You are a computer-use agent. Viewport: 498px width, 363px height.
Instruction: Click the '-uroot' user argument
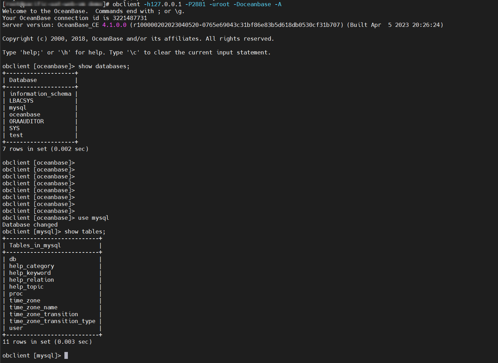[x=219, y=4]
